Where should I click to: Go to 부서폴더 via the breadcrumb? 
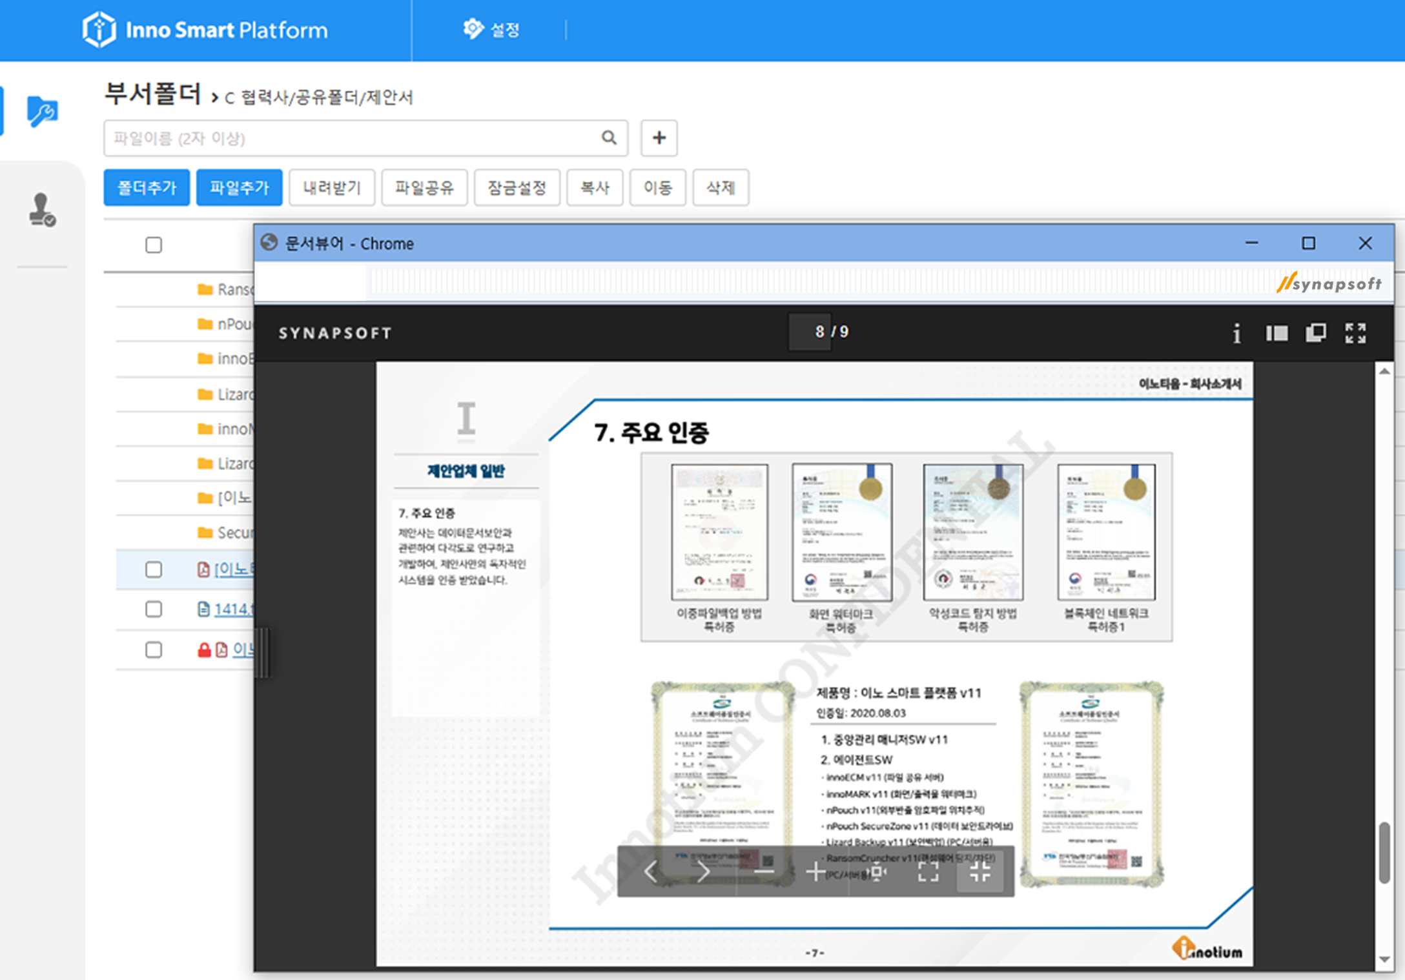click(x=153, y=94)
